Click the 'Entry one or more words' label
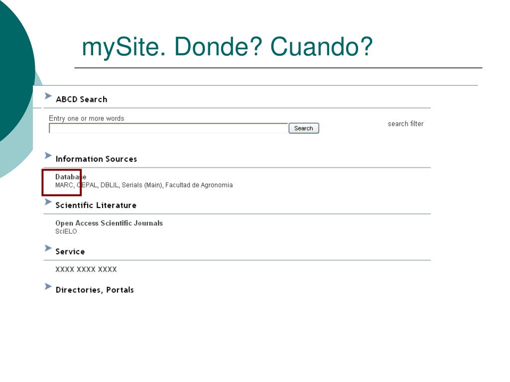This screenshot has height=382, width=510. click(87, 118)
